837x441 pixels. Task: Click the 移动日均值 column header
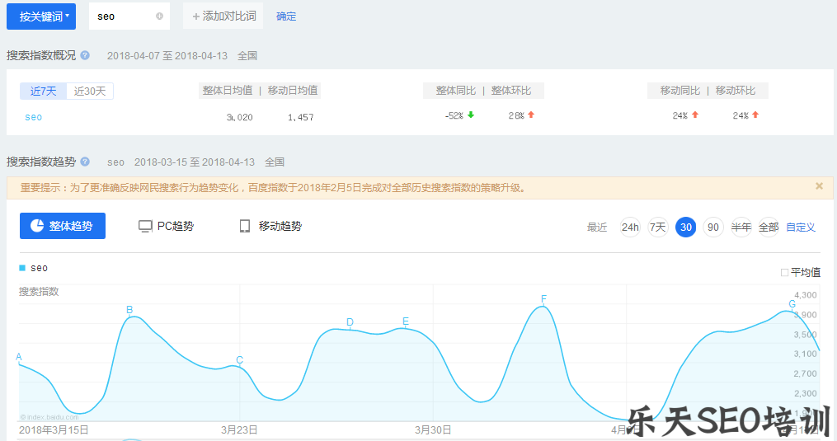[293, 90]
